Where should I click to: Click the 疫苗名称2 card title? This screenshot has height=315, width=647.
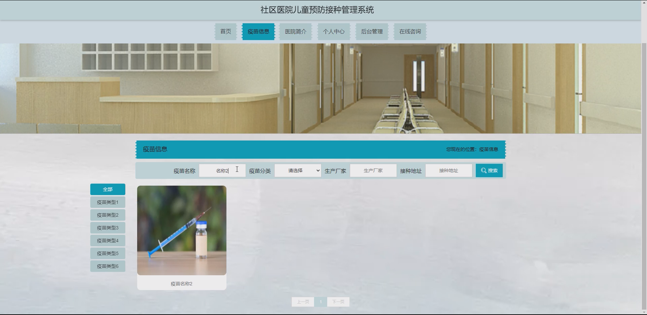[x=182, y=284]
